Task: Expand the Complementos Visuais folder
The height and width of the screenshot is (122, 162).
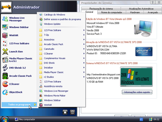Action: click(61, 58)
